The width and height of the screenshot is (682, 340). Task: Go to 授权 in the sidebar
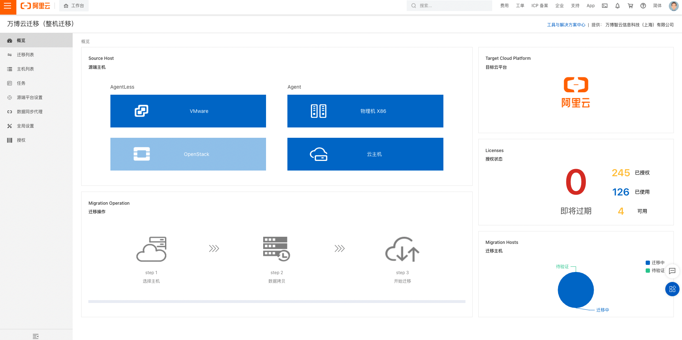click(x=36, y=140)
